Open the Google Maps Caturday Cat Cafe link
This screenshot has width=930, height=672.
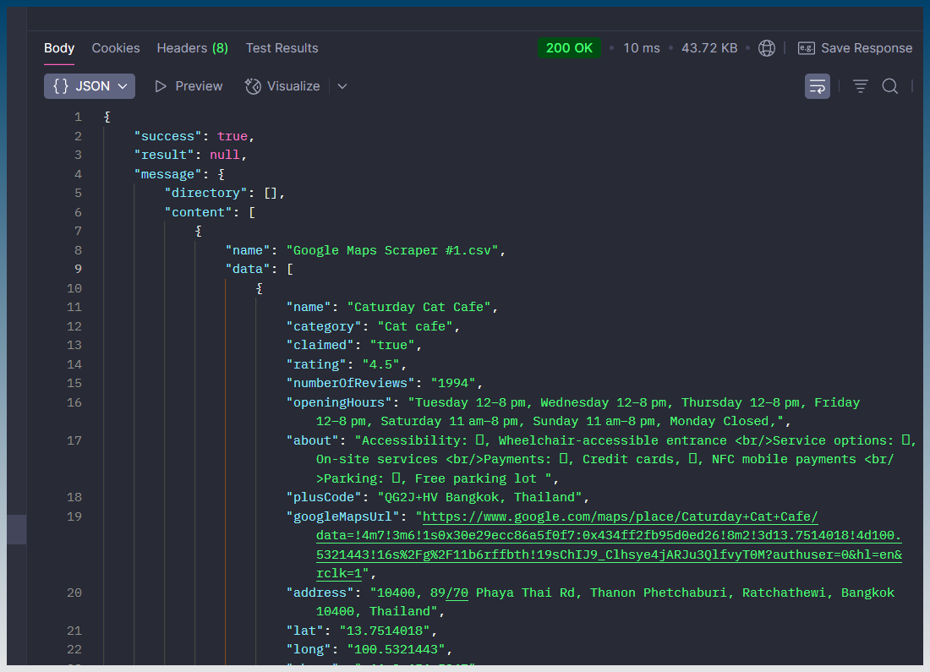609,545
